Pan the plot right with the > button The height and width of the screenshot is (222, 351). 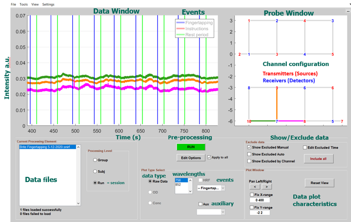(x=266, y=187)
